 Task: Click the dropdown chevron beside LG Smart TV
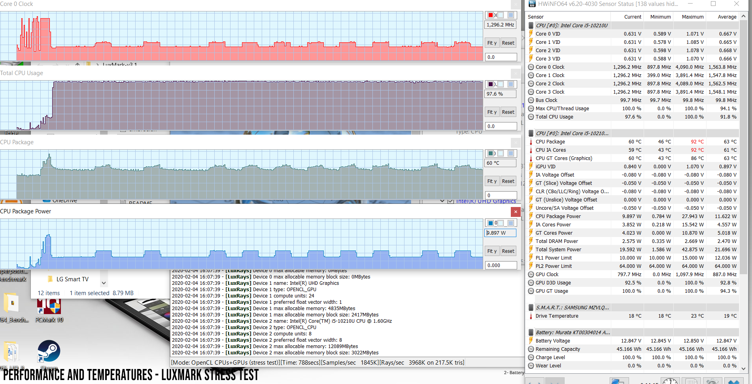[104, 283]
